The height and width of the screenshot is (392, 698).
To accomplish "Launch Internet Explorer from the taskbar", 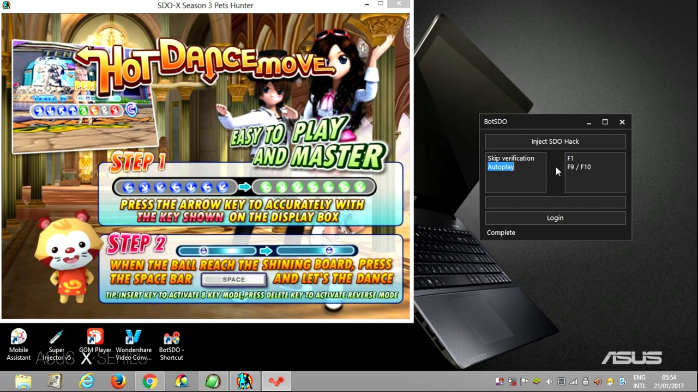I will (x=87, y=382).
